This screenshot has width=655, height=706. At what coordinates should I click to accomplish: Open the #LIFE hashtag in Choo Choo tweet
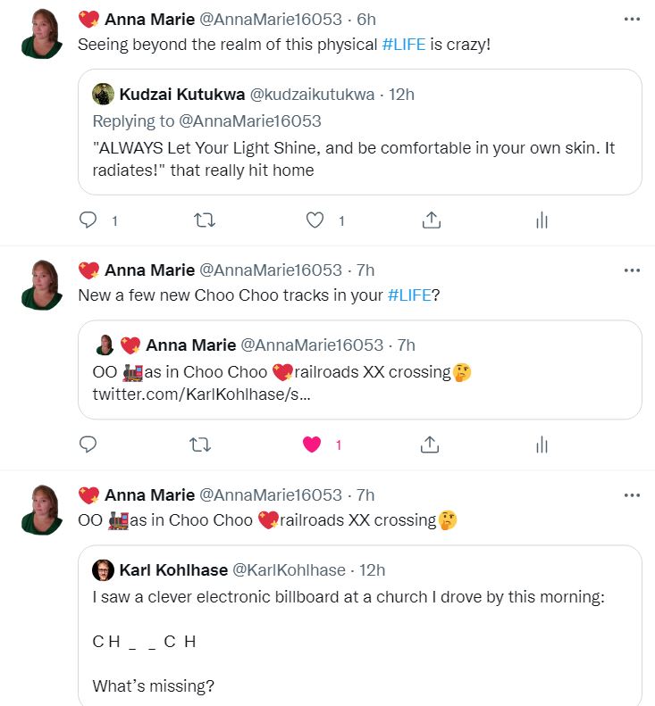[x=410, y=295]
